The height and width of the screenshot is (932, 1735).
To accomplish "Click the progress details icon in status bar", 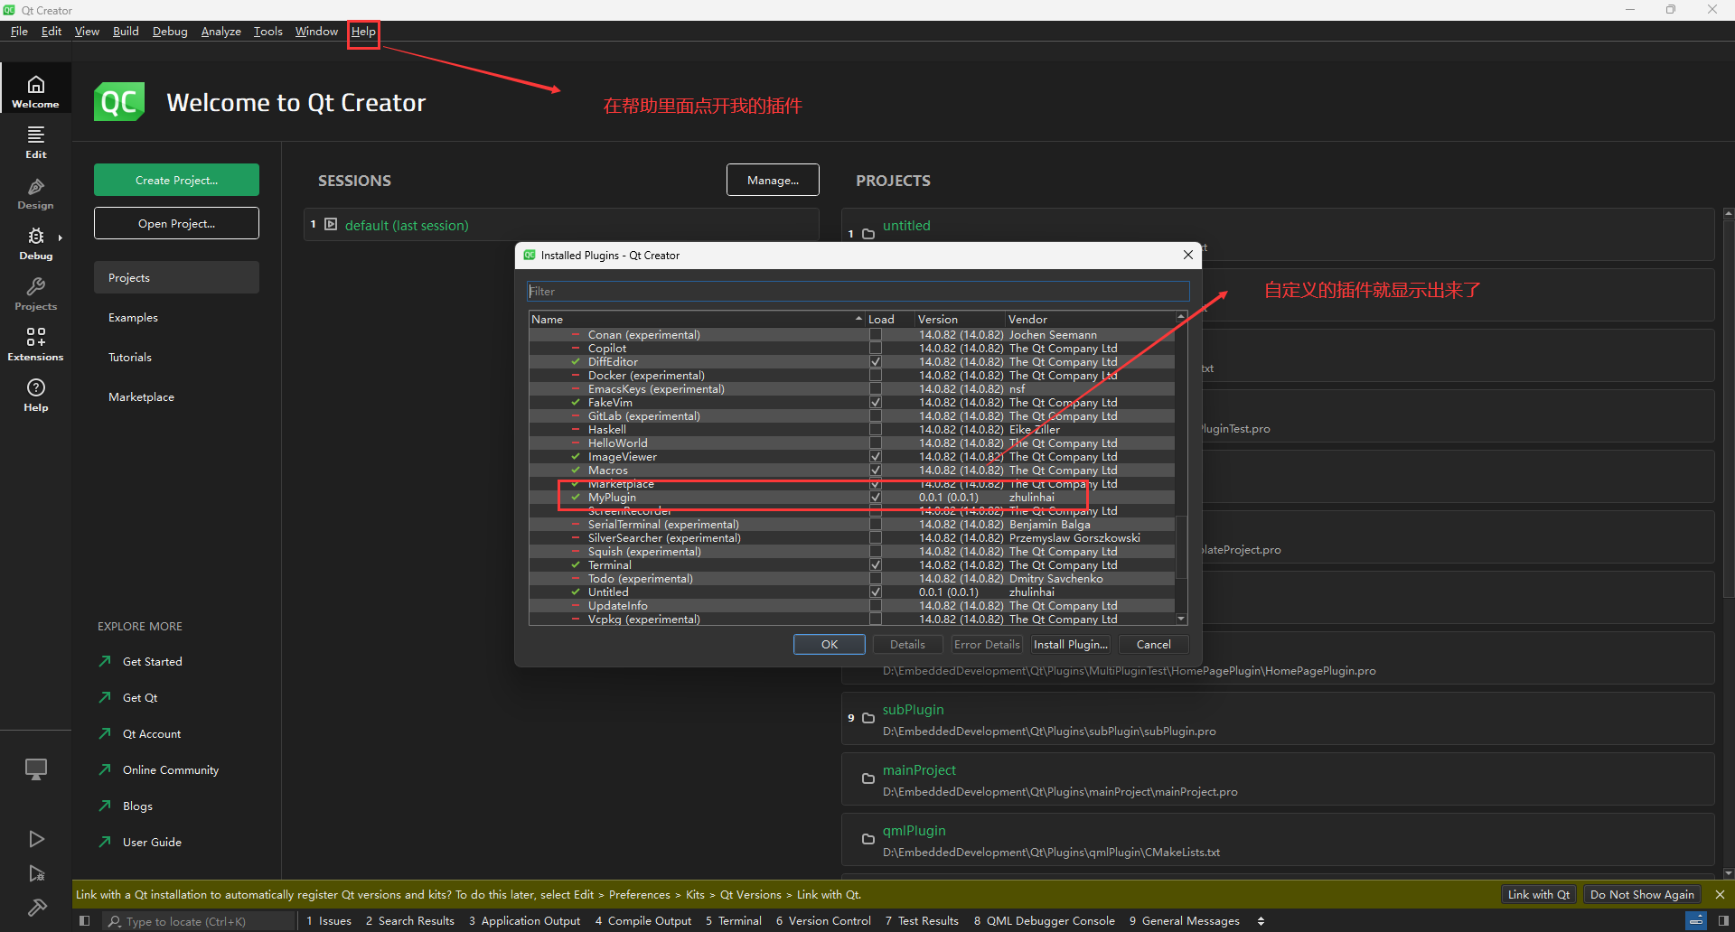I will click(x=1696, y=920).
